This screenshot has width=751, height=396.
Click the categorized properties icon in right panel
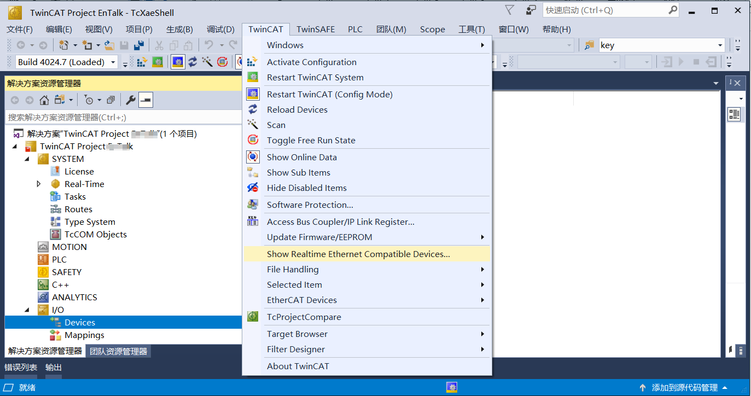(x=733, y=114)
